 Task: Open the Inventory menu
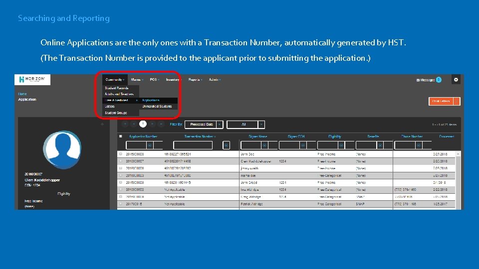click(x=174, y=80)
